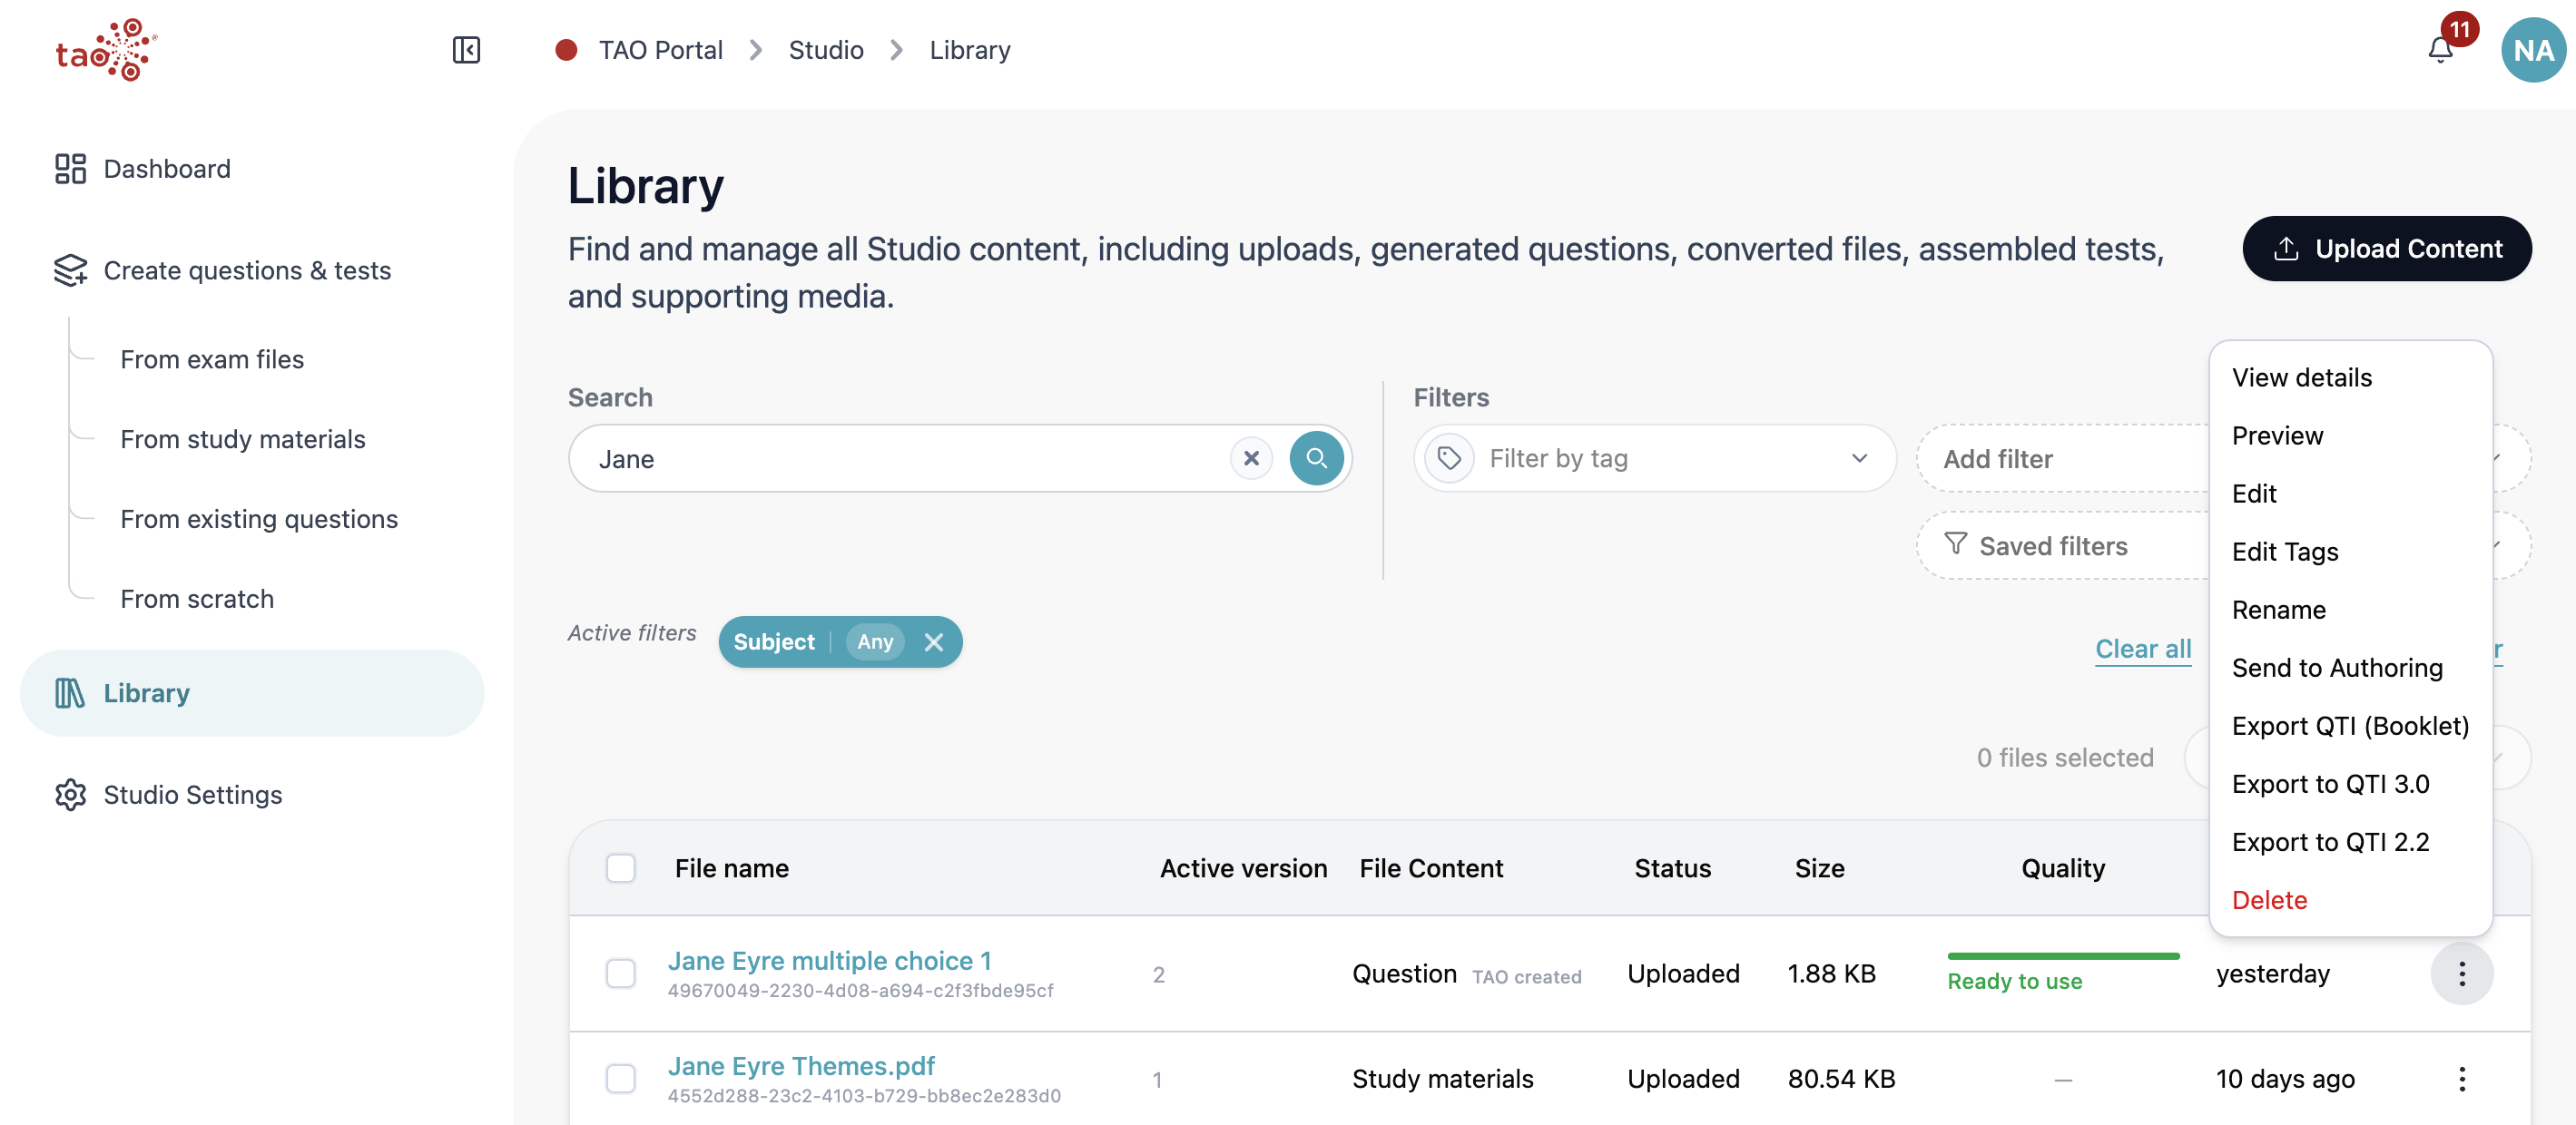The image size is (2576, 1125).
Task: Check the Jane Eyre multiple choice 1 row
Action: point(621,973)
